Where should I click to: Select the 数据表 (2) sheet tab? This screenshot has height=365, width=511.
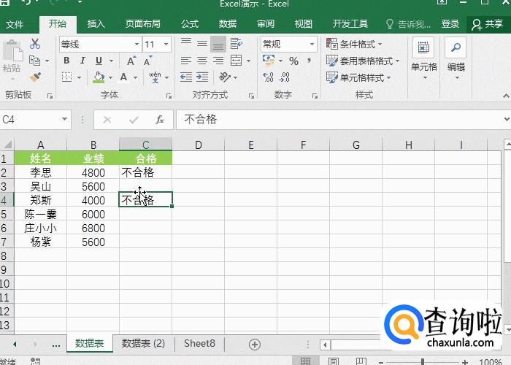(x=143, y=344)
